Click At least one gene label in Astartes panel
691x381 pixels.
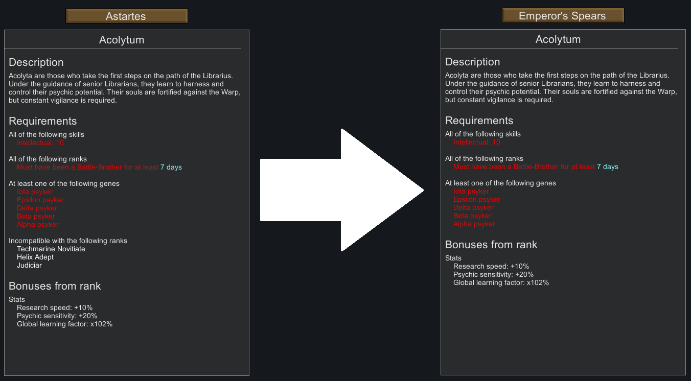[x=64, y=184]
